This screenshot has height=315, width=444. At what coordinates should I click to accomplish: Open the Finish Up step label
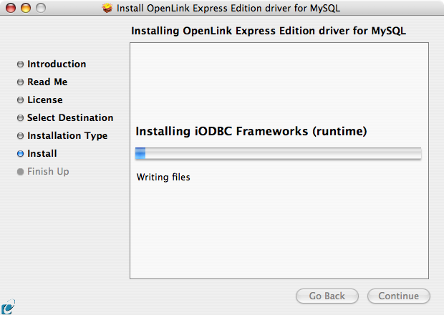tap(48, 172)
